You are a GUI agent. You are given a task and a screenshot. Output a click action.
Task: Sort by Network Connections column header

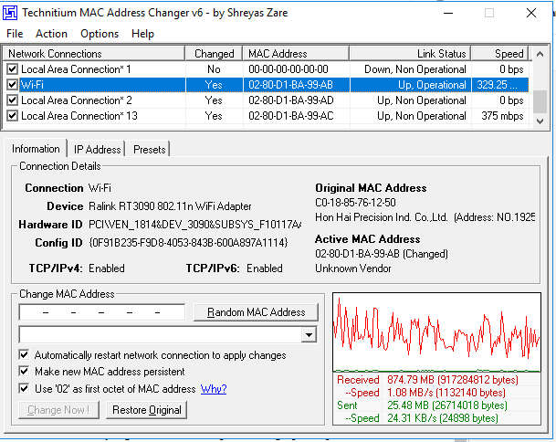tap(94, 54)
